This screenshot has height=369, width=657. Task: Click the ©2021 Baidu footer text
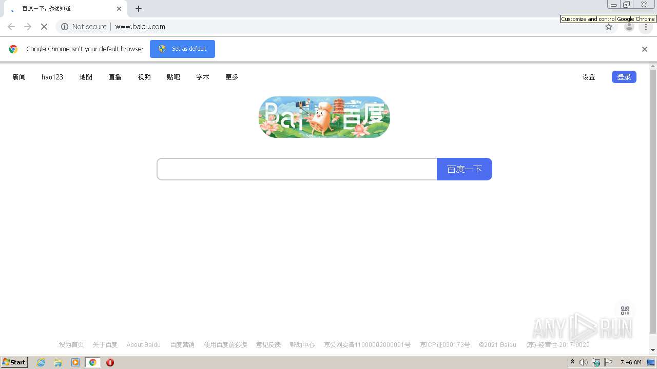pyautogui.click(x=498, y=345)
